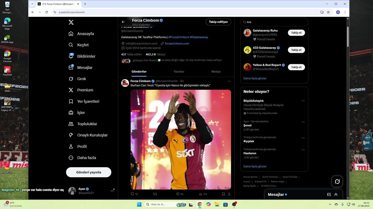Click the #ForzaCimbom hashtag
Viewport: 373px width, 209px height.
pyautogui.click(x=179, y=37)
